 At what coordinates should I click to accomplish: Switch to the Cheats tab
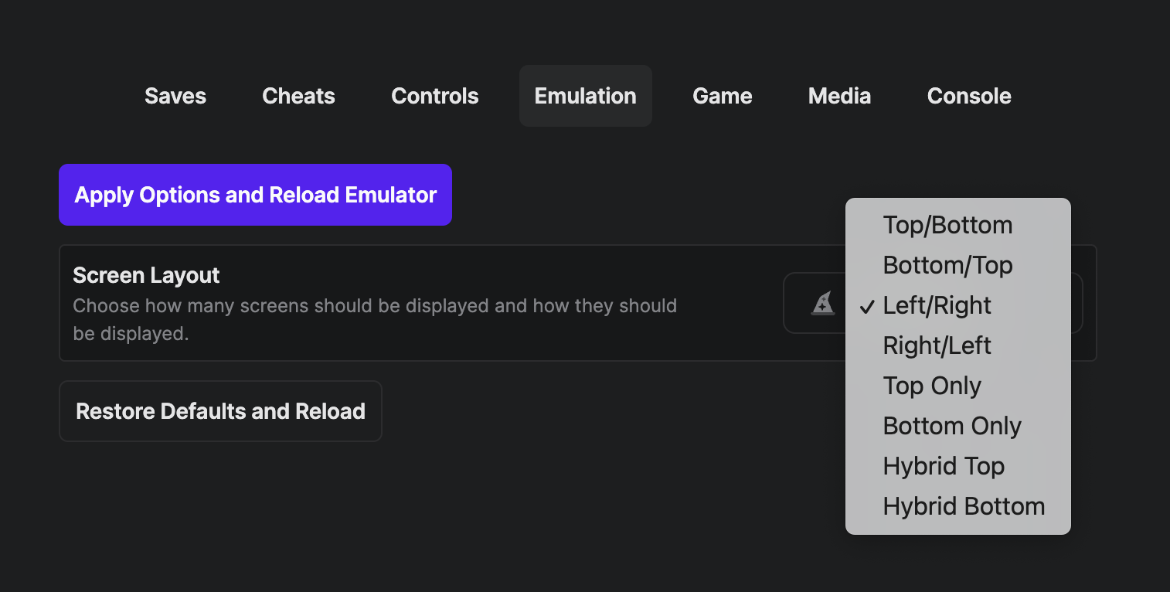[x=298, y=96]
